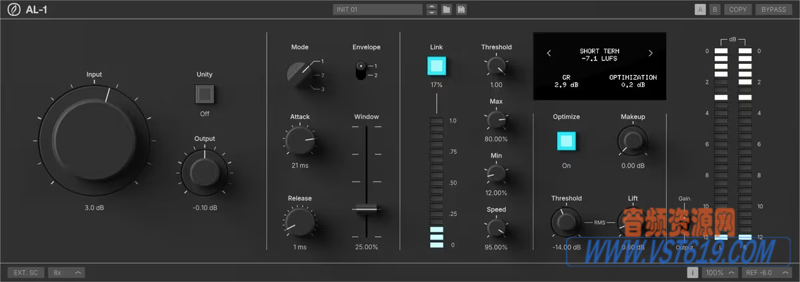Flip the Envelope 1/2 switch
This screenshot has height=282, width=800.
pos(362,70)
